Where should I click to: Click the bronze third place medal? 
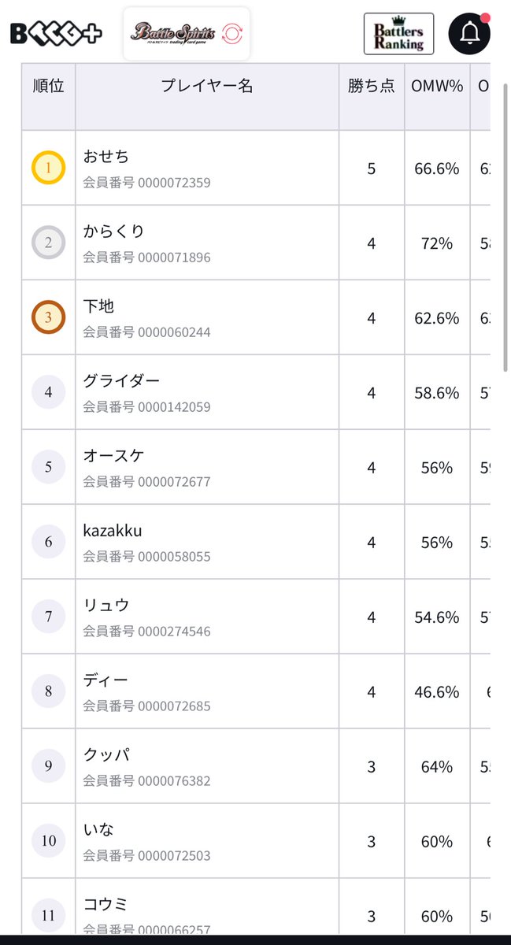coord(48,317)
